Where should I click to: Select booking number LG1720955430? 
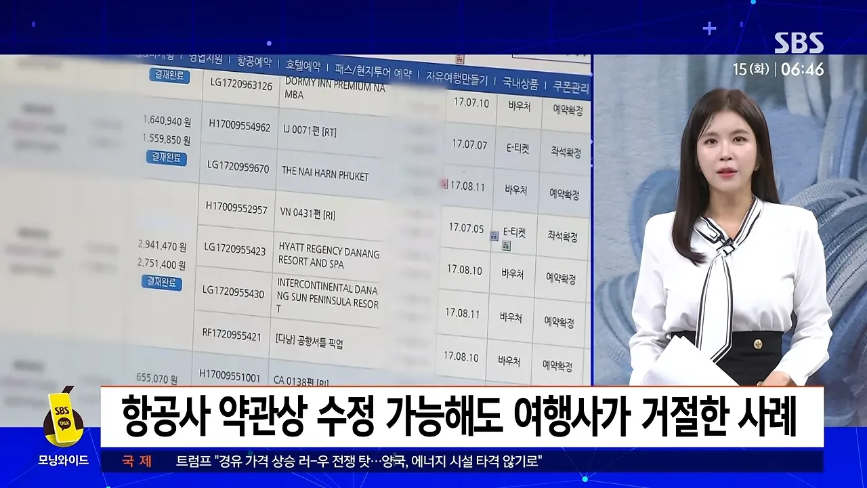click(233, 291)
